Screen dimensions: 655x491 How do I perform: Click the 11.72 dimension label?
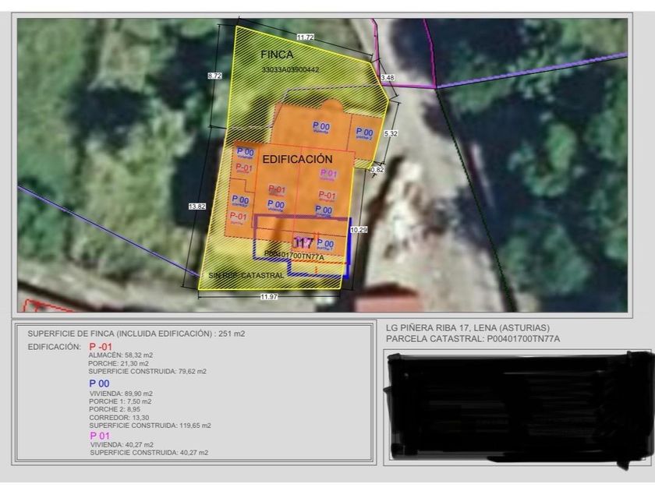306,37
